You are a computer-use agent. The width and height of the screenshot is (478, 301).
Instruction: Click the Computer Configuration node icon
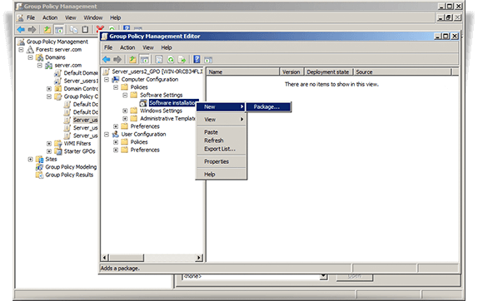(116, 80)
